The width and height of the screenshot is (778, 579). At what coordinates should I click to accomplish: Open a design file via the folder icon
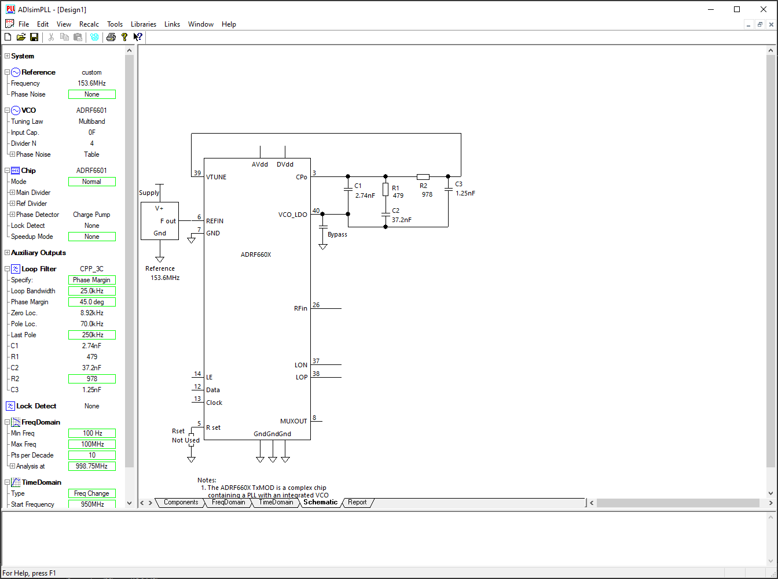click(21, 37)
